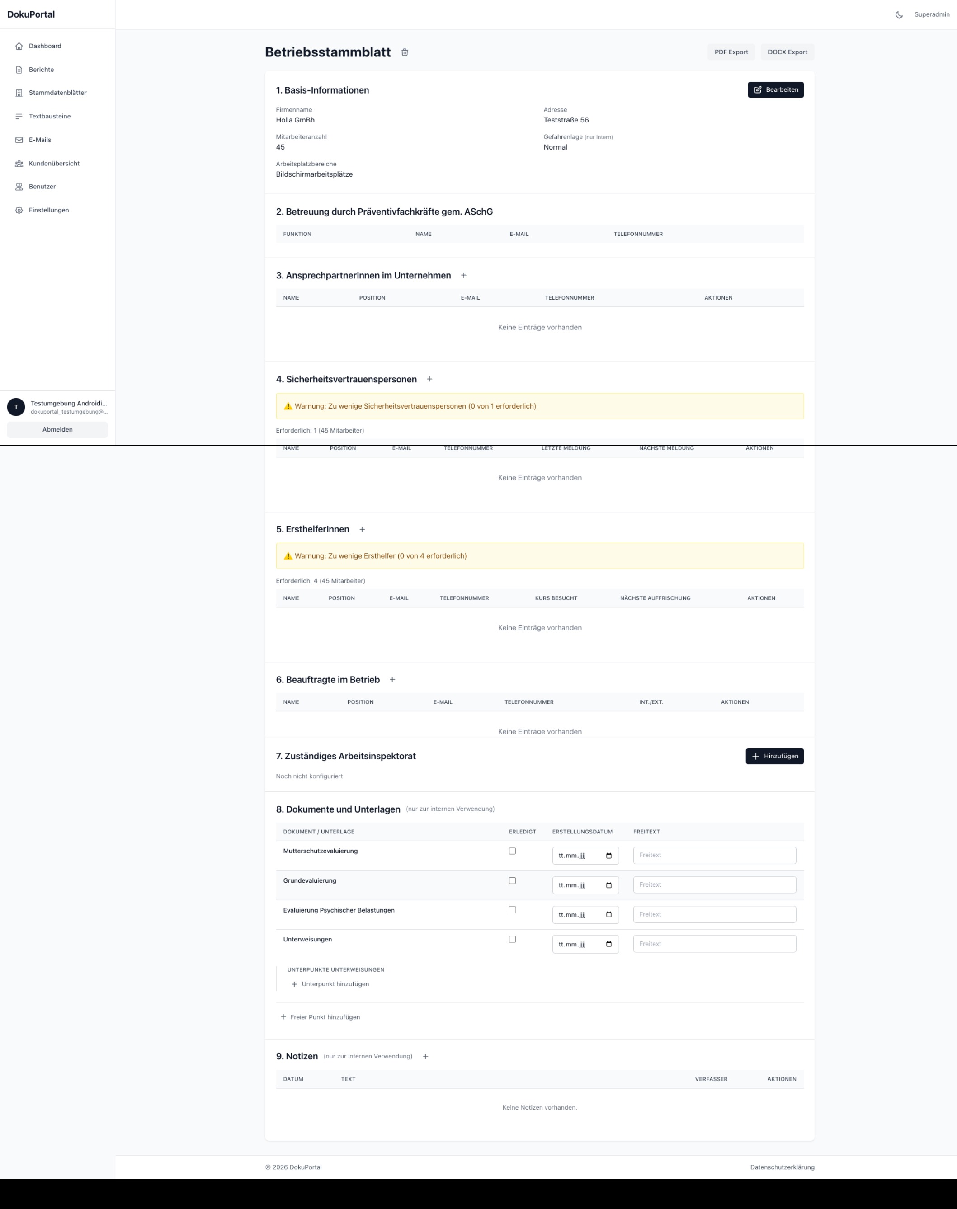This screenshot has width=957, height=1209.
Task: Add a Sicherheitsvertrauensperson with plus icon
Action: coord(429,379)
